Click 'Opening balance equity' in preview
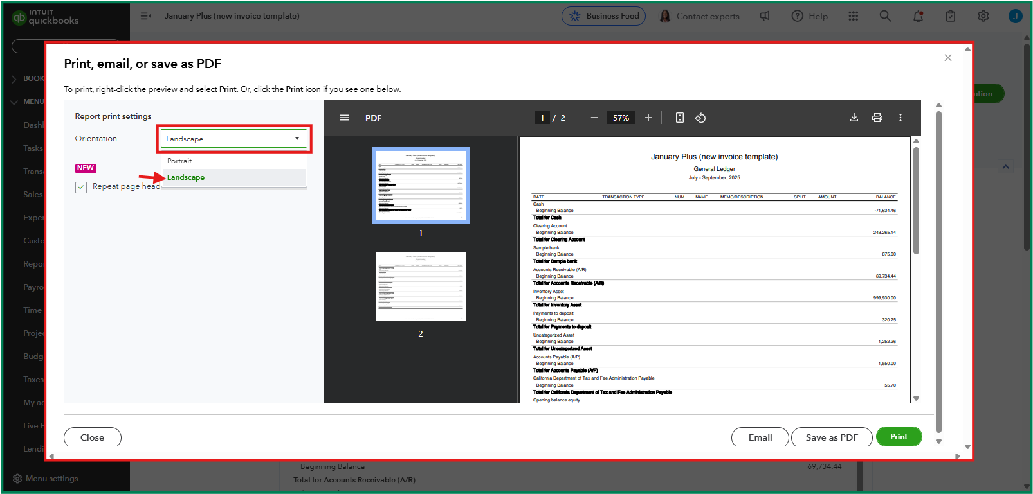The image size is (1033, 494). (556, 400)
